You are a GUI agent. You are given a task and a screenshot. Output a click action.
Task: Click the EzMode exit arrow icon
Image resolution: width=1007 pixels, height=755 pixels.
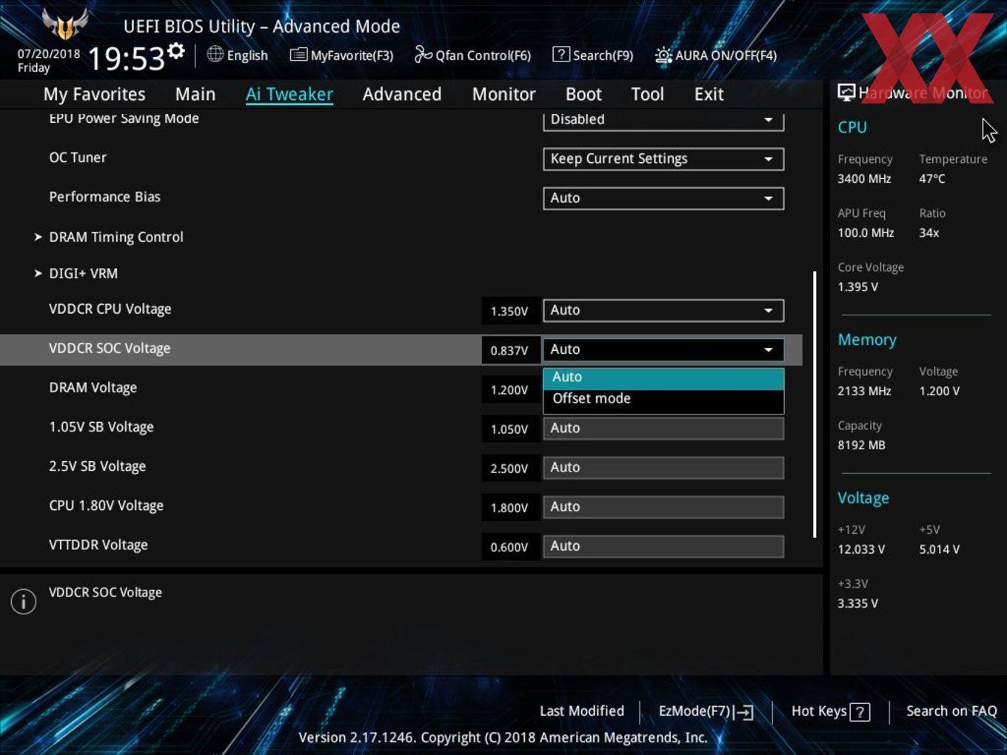744,712
